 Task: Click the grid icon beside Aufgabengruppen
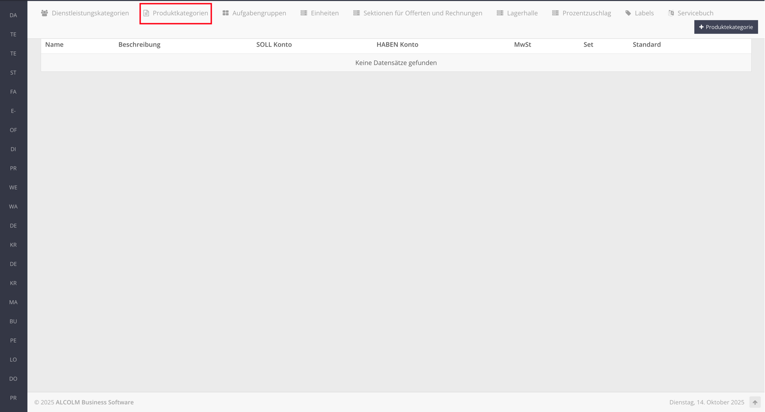[226, 13]
